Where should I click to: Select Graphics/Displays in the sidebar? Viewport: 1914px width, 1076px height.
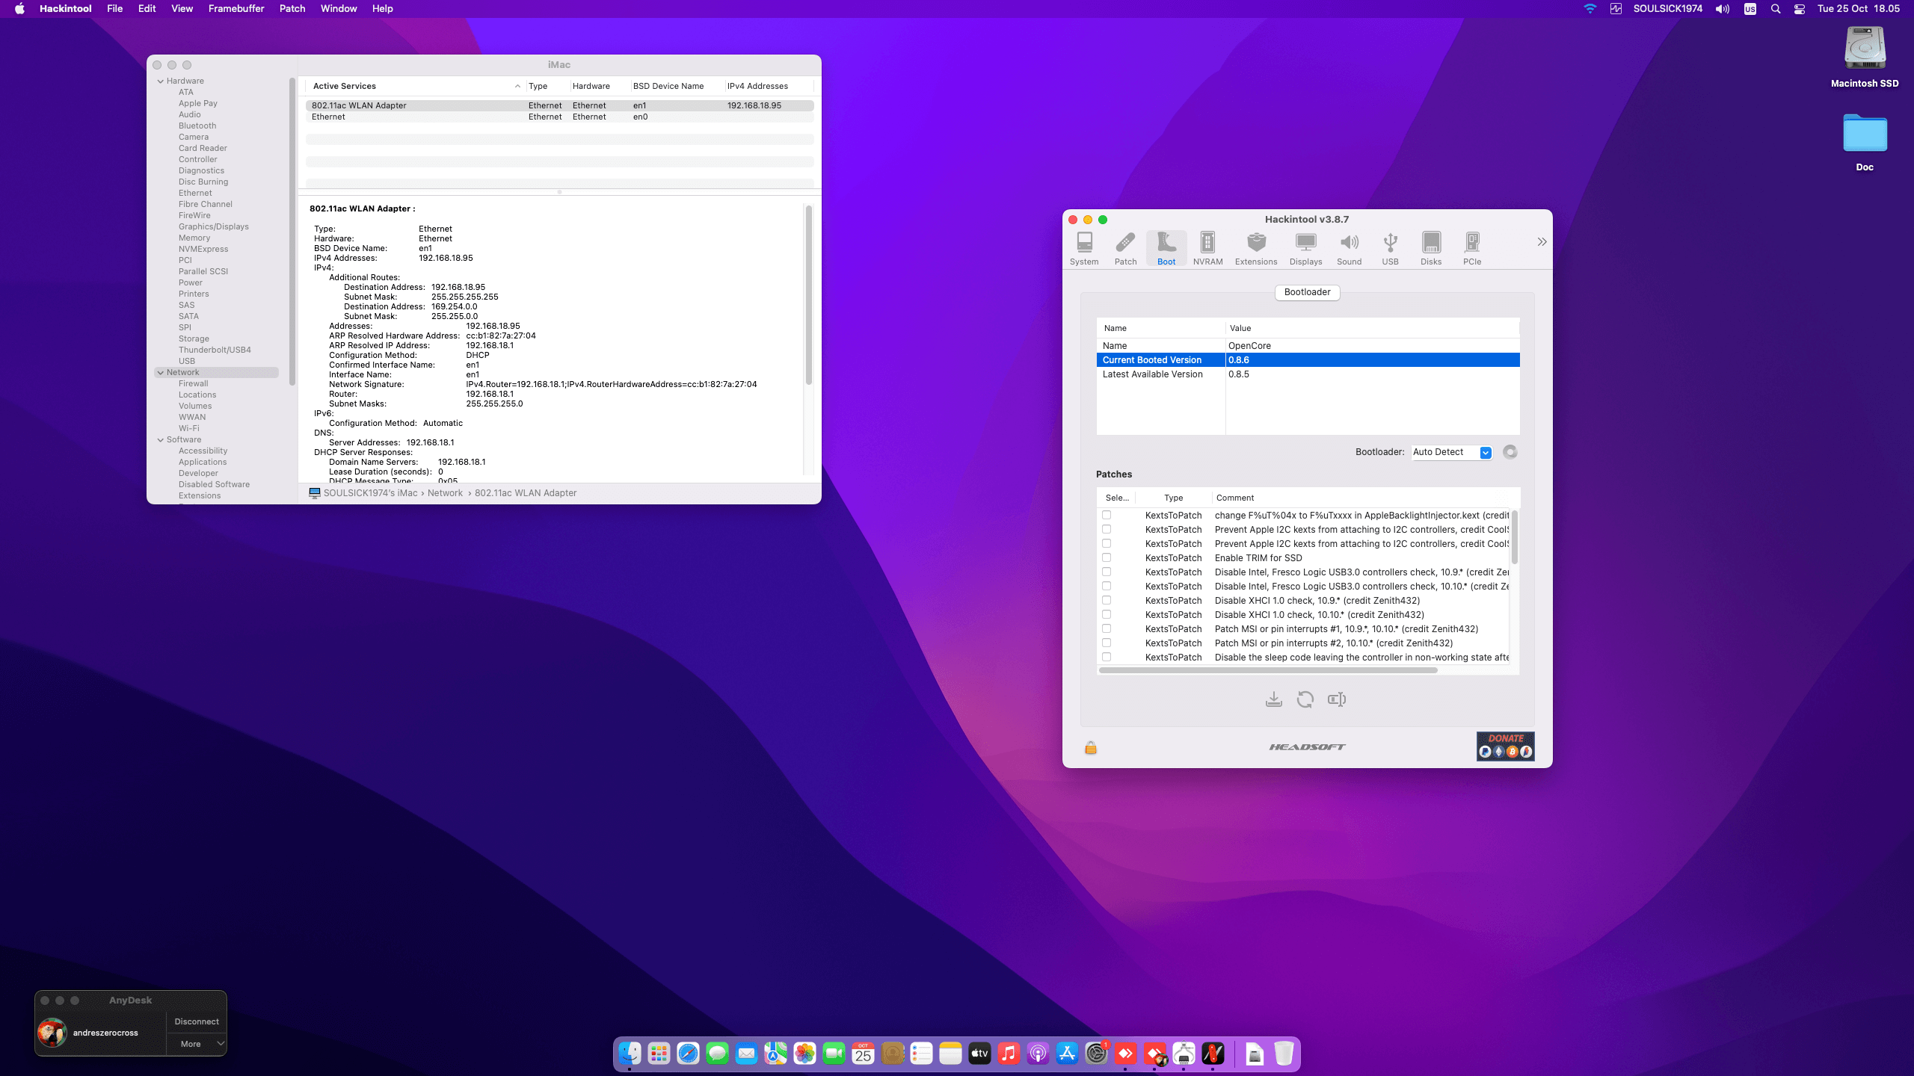point(214,227)
